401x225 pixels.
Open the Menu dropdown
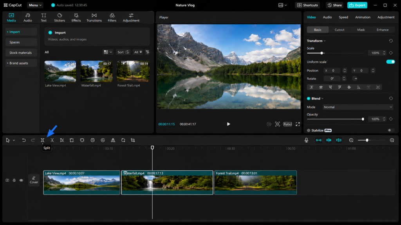pos(35,5)
